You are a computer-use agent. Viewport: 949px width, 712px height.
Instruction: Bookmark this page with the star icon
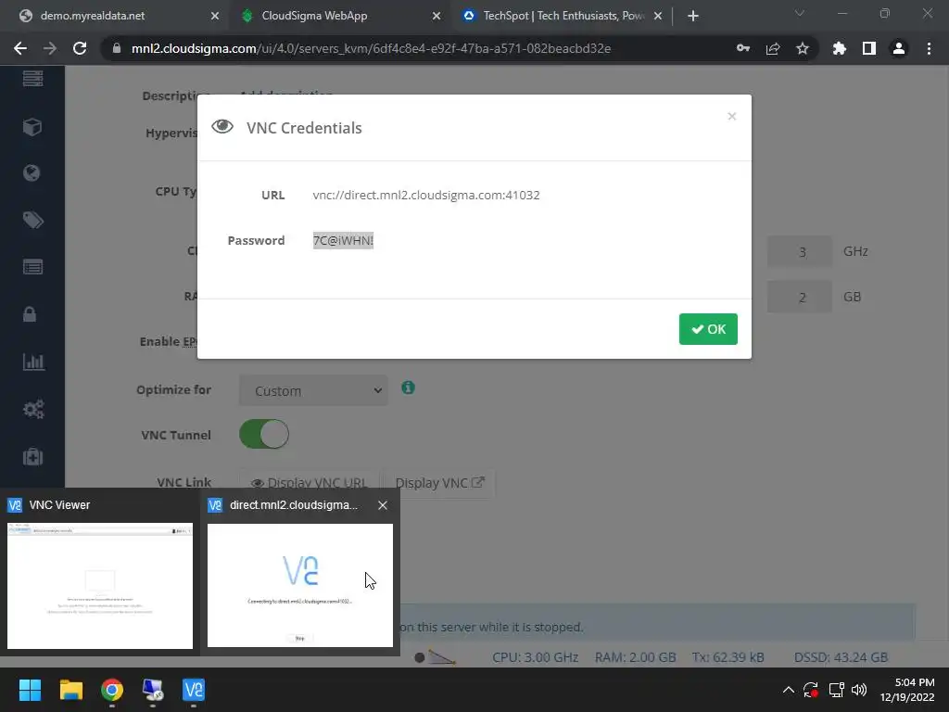point(803,48)
